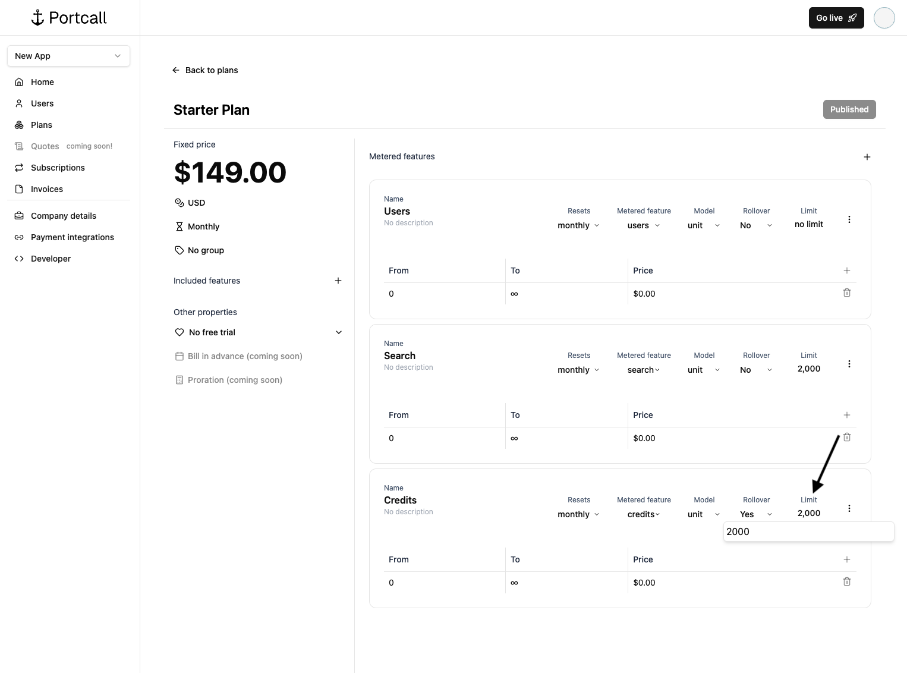Open the Credits Rollover Yes dropdown
The height and width of the screenshot is (673, 907).
pos(756,514)
